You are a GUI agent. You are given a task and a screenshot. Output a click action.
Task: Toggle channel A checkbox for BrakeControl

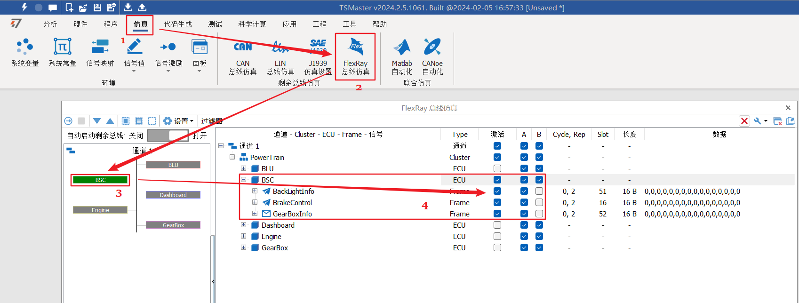coord(524,202)
